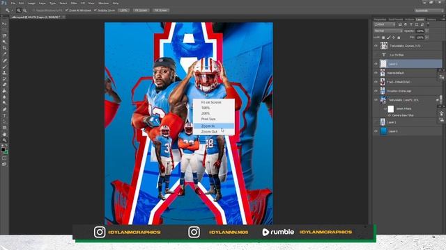Select the Clone Stamp tool
Screen dimensions: 446x250
[4, 72]
